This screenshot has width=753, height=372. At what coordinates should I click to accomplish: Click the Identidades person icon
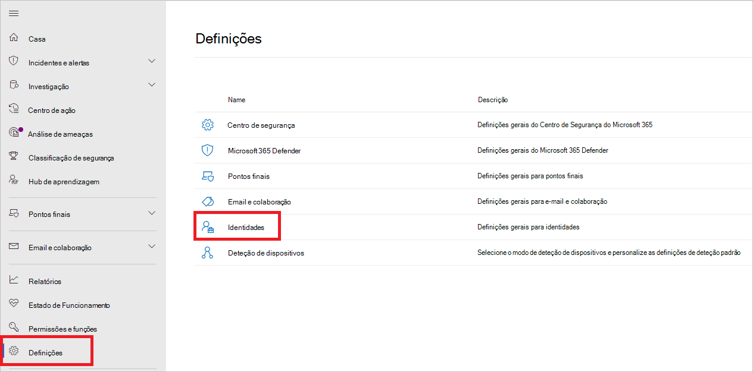[x=207, y=227]
